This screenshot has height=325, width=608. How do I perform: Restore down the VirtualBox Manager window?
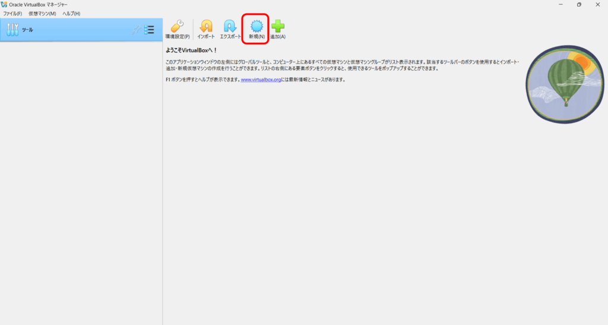point(579,5)
